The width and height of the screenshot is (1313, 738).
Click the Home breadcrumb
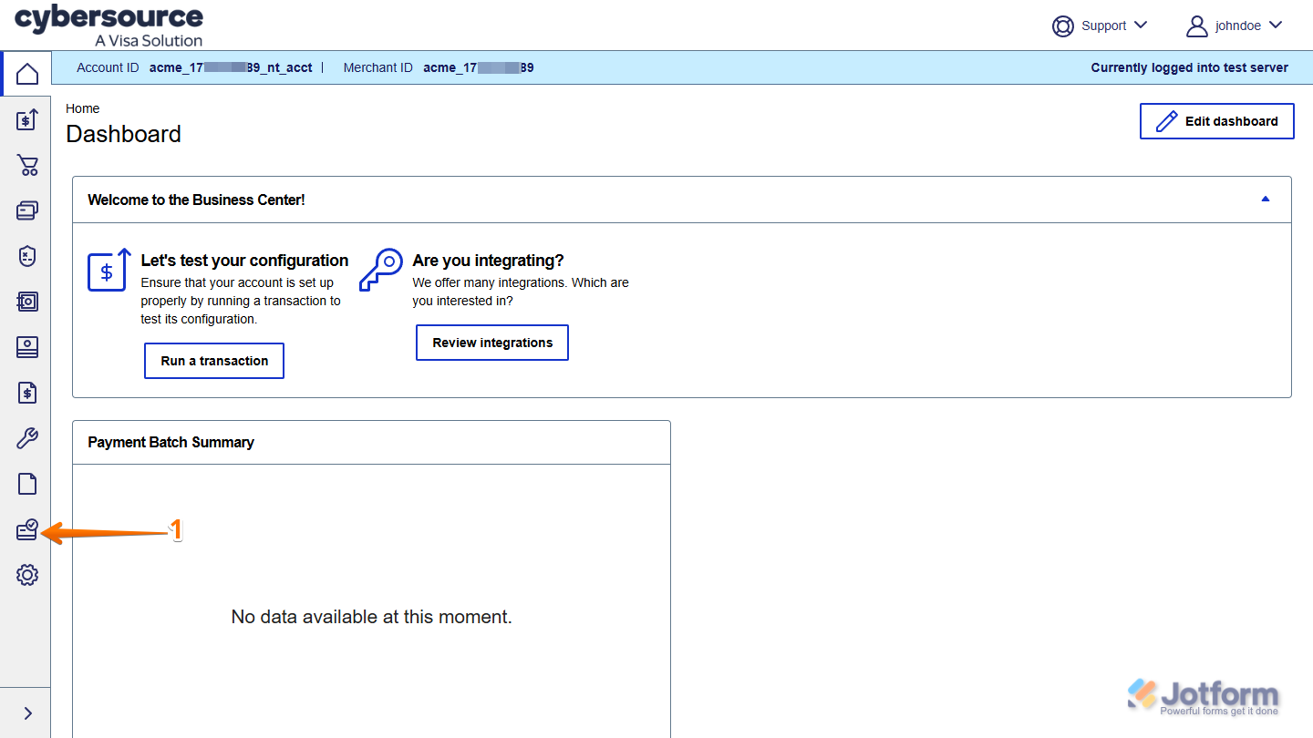pyautogui.click(x=83, y=108)
